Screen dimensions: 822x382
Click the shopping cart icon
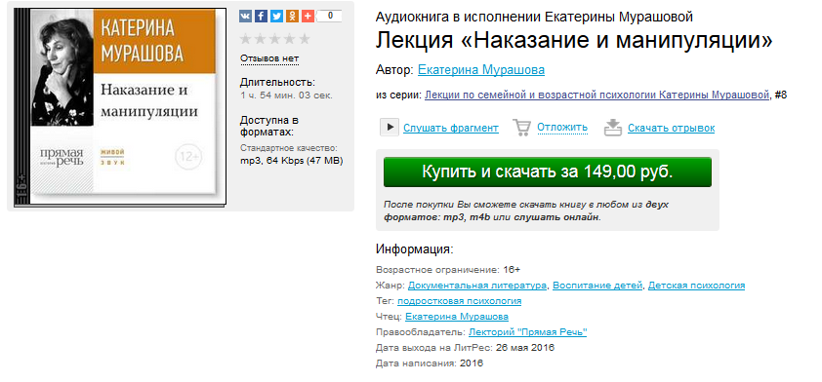[521, 127]
